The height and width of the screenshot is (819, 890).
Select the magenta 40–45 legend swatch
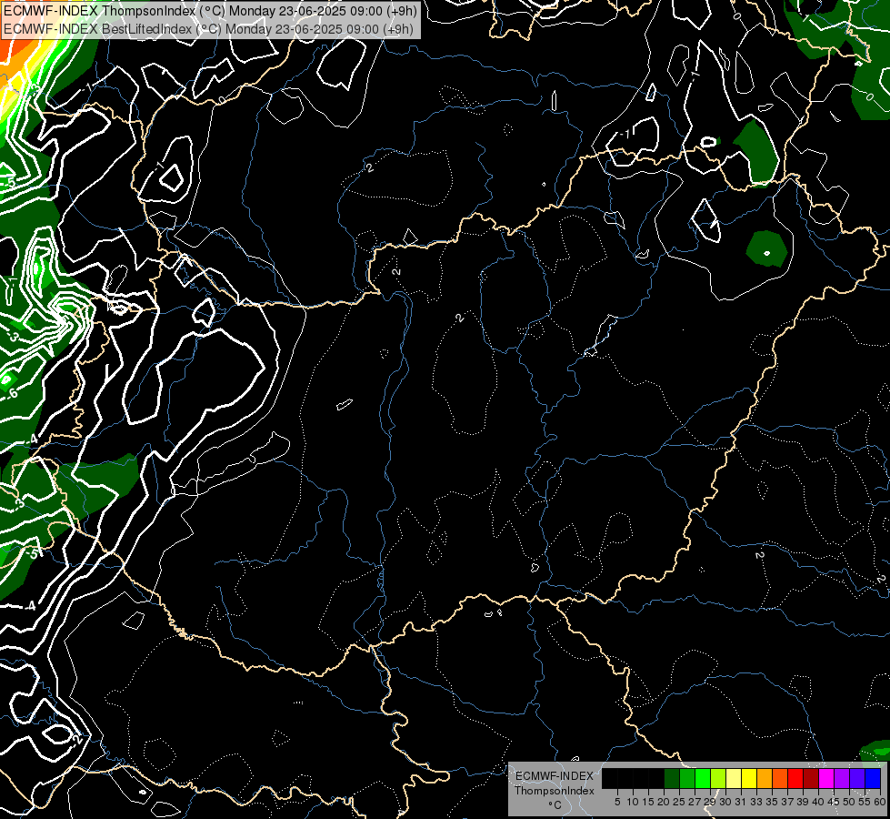(826, 778)
